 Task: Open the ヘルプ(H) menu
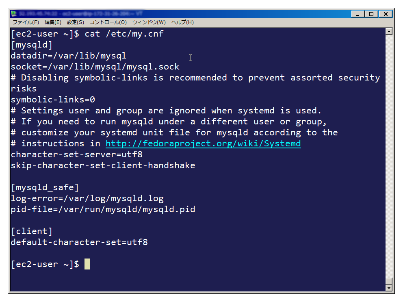(182, 22)
